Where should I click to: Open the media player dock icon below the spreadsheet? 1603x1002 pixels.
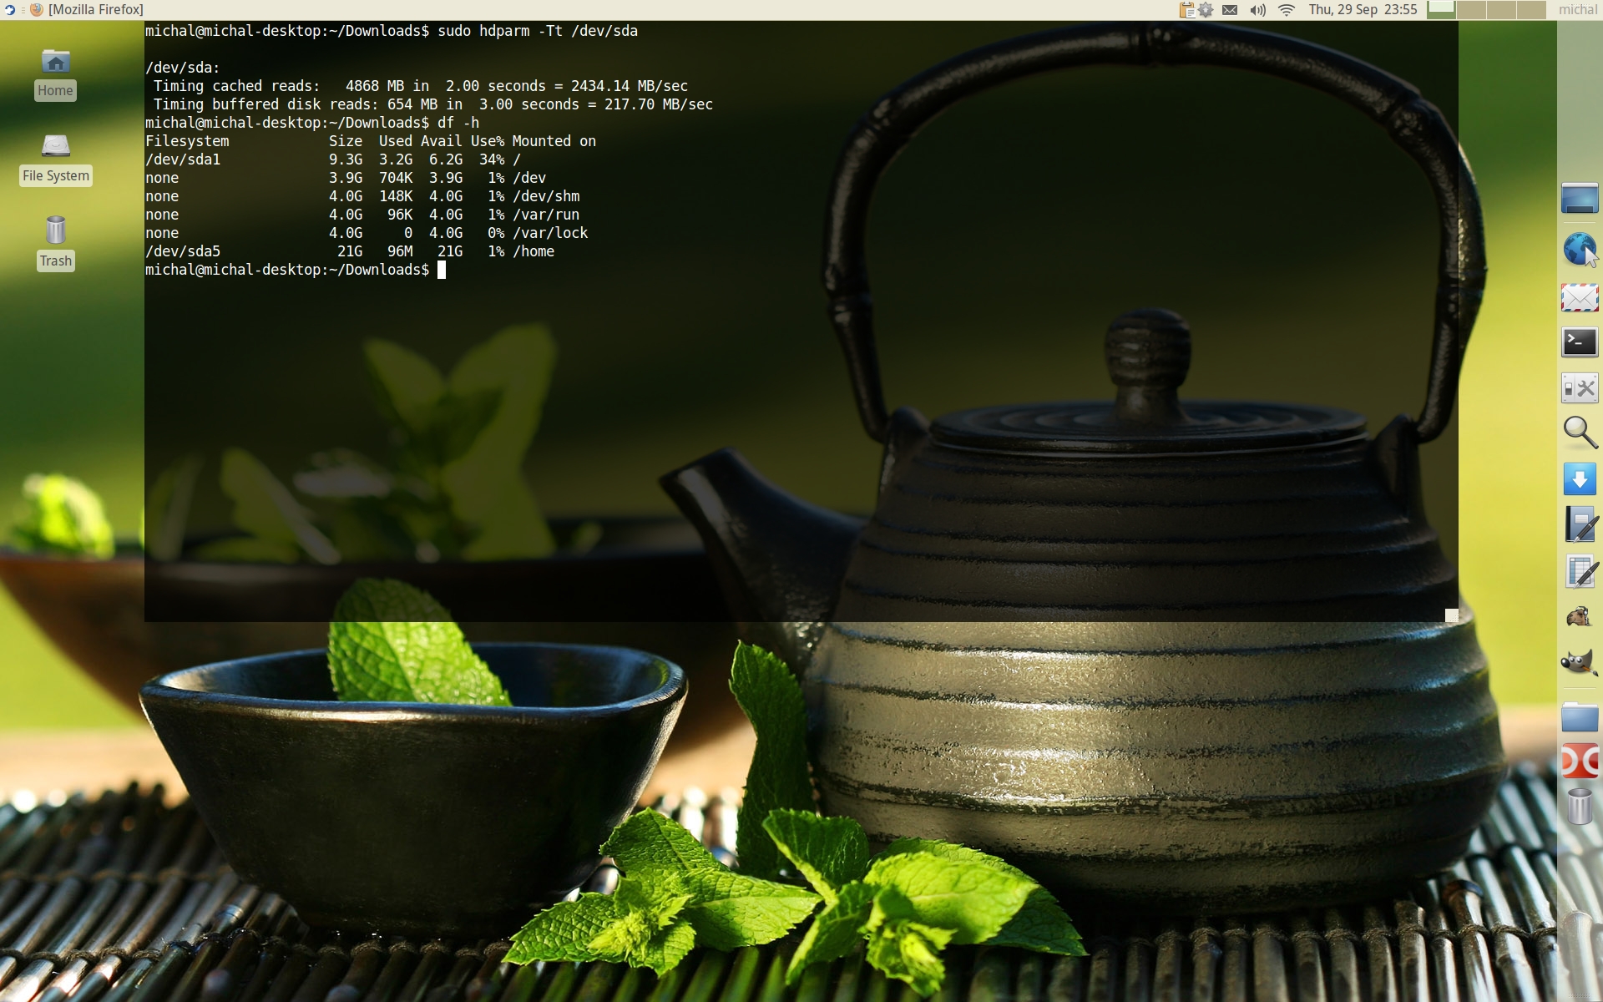point(1580,618)
